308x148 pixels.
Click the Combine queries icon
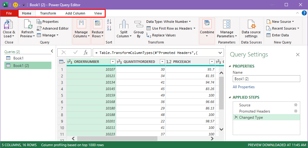[x=207, y=24]
